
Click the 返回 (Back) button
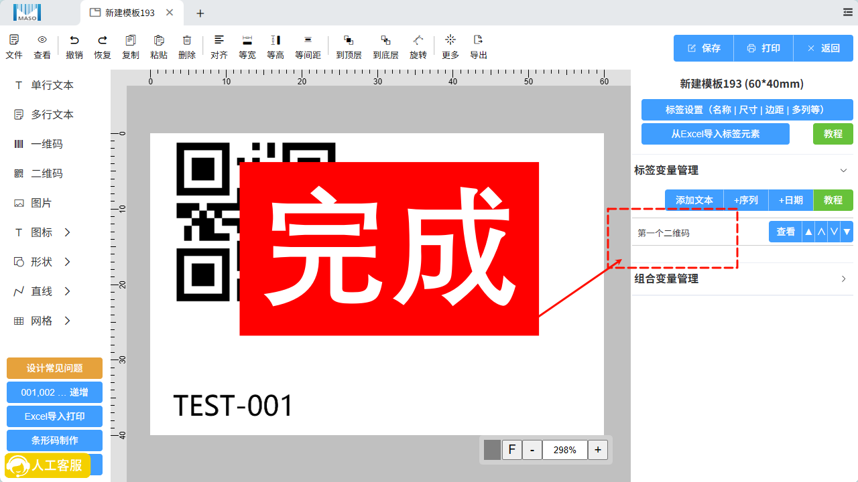tap(823, 48)
